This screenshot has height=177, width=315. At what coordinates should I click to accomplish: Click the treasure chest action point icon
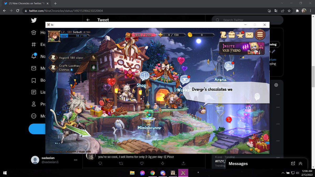click(x=128, y=34)
